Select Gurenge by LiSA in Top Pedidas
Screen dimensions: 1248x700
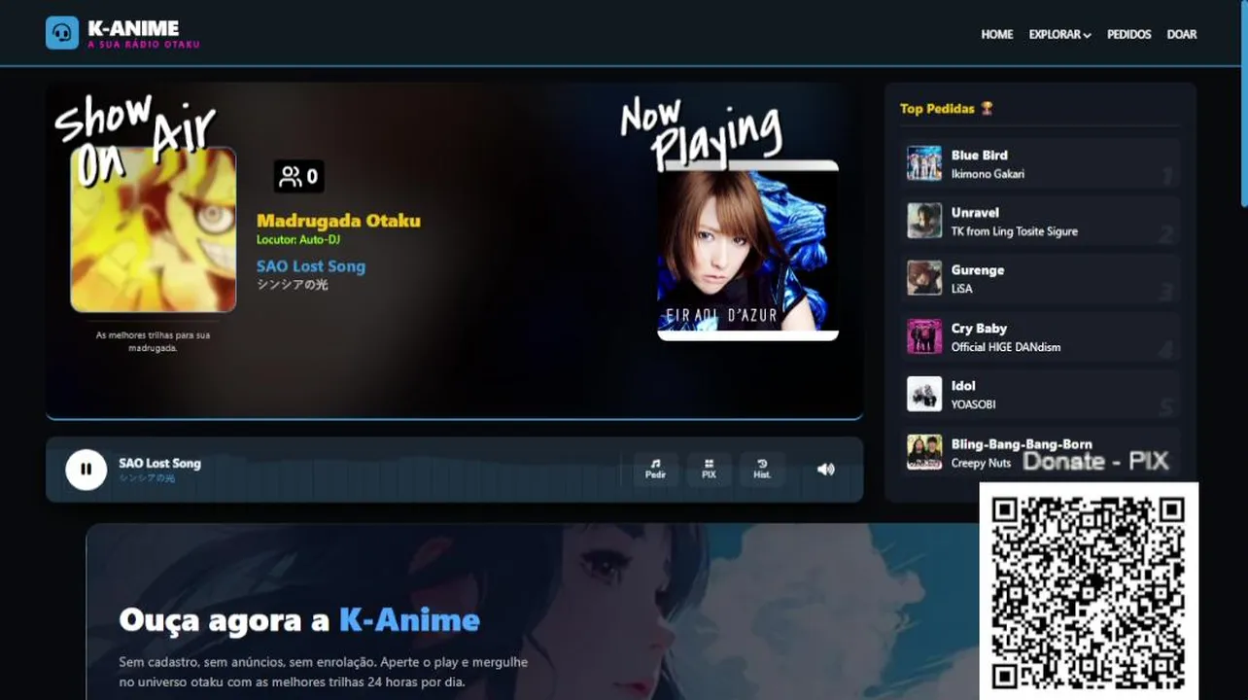point(1040,278)
